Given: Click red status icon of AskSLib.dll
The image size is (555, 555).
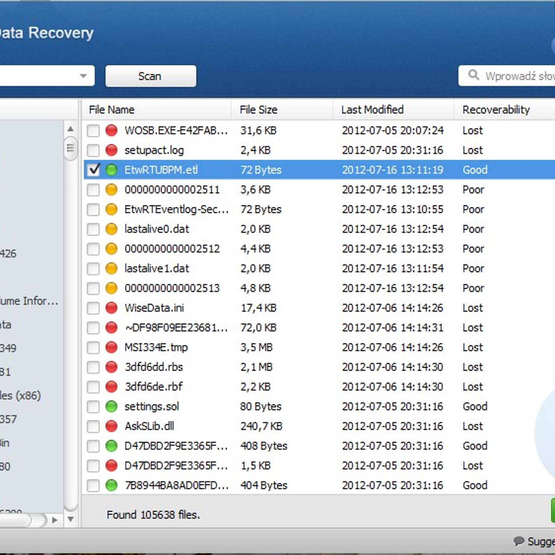Looking at the screenshot, I should (x=111, y=426).
